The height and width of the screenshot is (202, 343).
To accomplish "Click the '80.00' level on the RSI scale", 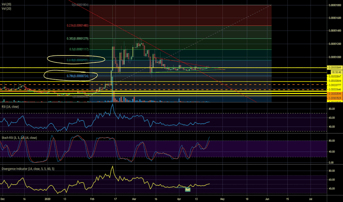I will [x=332, y=109].
